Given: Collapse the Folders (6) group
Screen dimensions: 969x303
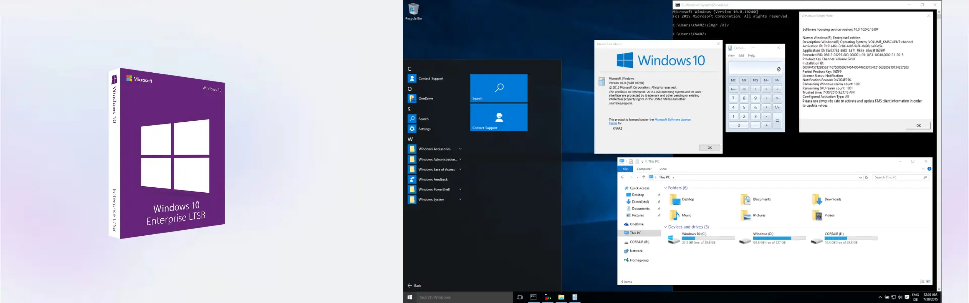Looking at the screenshot, I should [666, 188].
